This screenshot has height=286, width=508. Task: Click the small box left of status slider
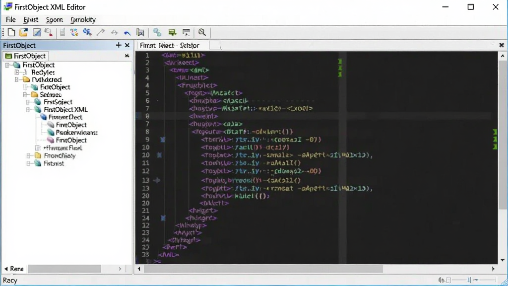pos(448,280)
